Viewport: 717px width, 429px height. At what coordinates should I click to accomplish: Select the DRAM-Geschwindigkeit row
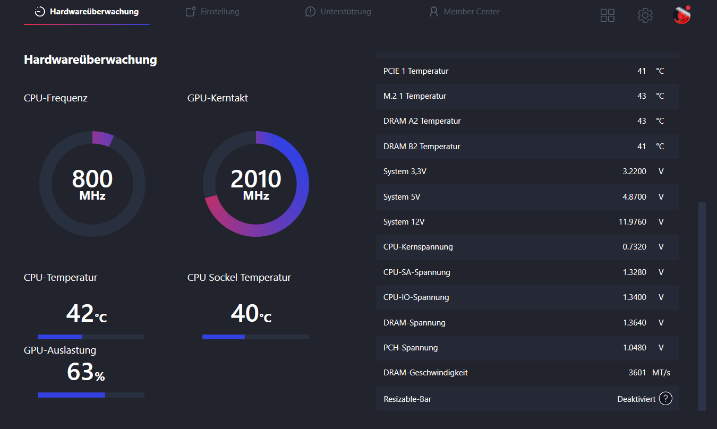pos(527,373)
